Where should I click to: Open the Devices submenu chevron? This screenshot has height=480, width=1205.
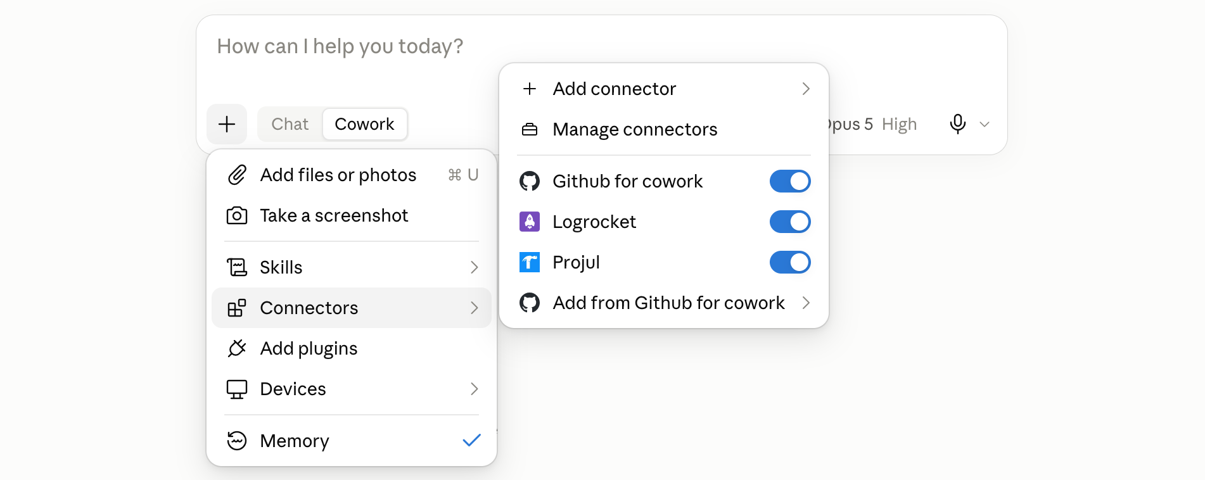click(x=475, y=389)
